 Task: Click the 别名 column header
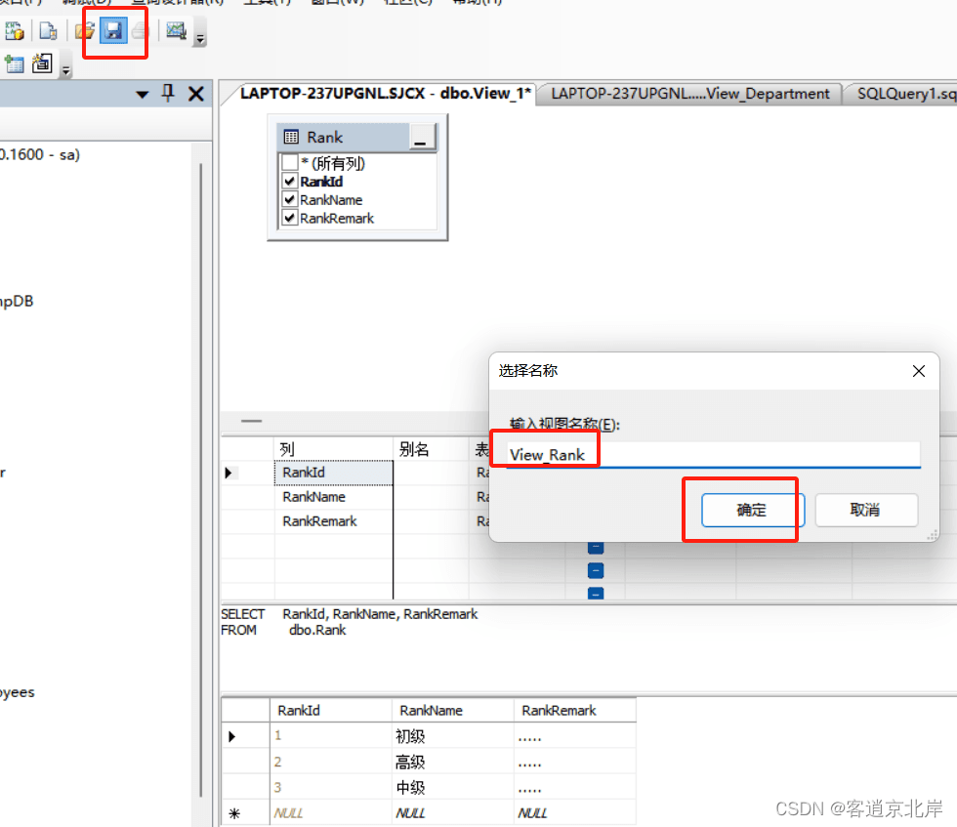pos(431,449)
